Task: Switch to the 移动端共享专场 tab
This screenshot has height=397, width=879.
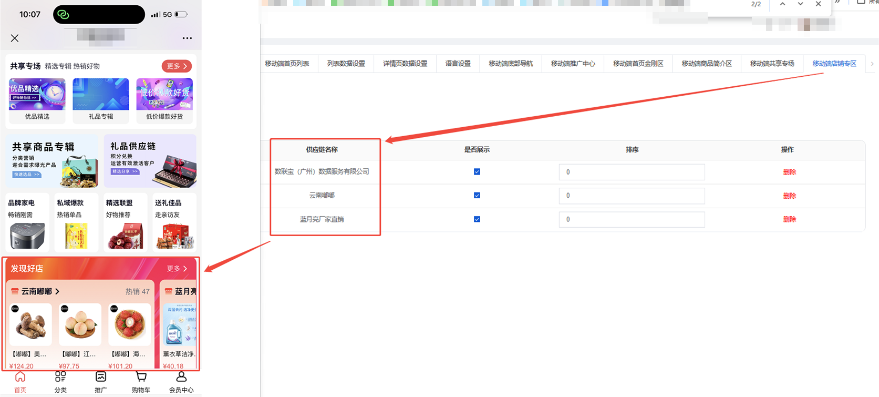Action: (x=772, y=64)
